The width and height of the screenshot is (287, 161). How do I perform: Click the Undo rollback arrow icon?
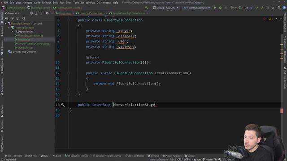pyautogui.click(x=273, y=8)
